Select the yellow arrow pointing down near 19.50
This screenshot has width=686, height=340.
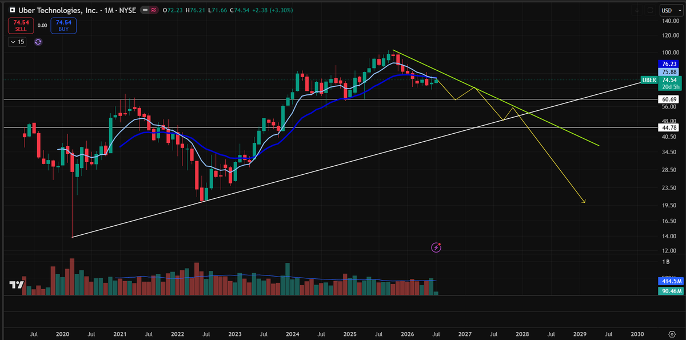pos(583,200)
